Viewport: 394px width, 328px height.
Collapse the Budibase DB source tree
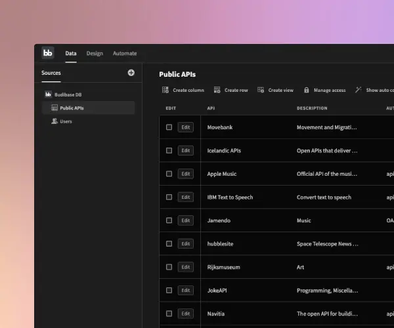click(x=49, y=94)
